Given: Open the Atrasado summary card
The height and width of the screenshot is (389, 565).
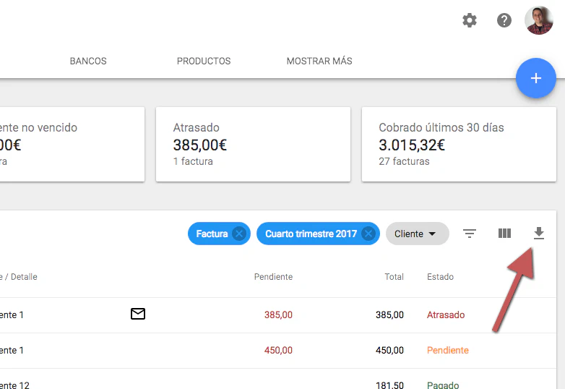Looking at the screenshot, I should click(x=253, y=144).
